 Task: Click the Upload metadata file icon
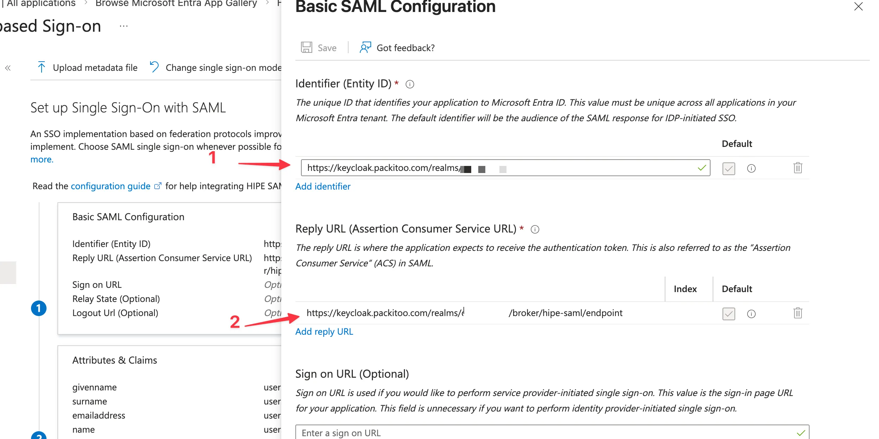41,67
